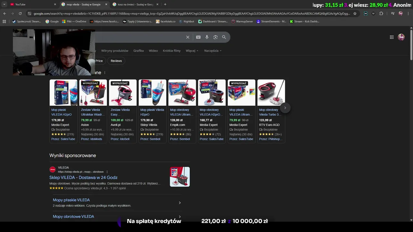Open 'Dashboard / Stream...' bookmark
413x232 pixels.
tap(213, 21)
